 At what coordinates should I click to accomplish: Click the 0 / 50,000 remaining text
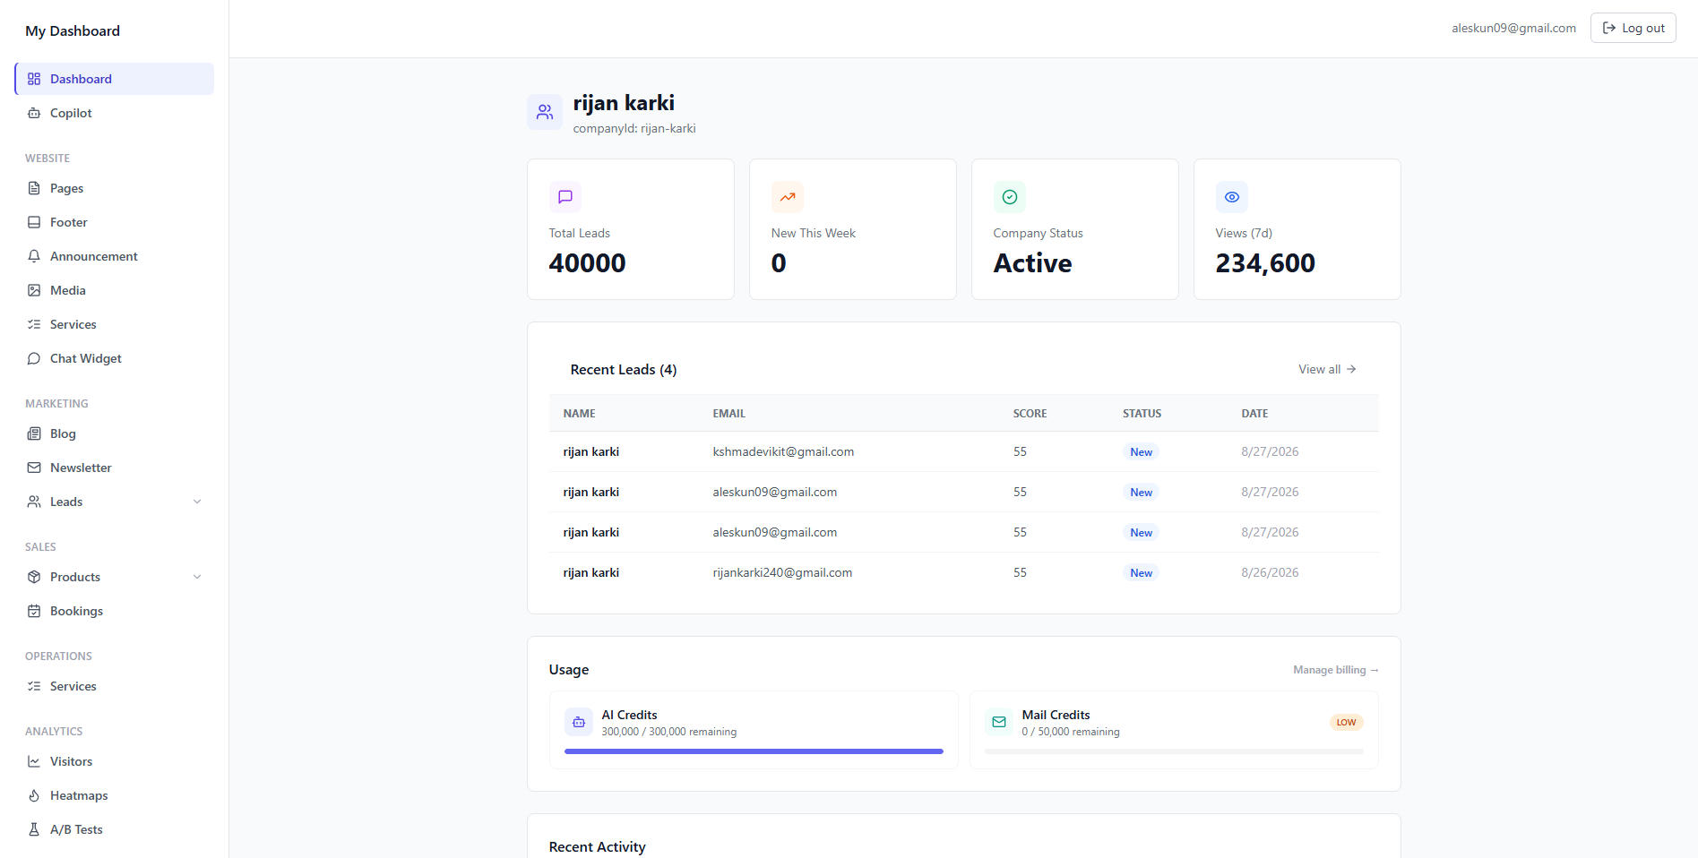coord(1071,732)
